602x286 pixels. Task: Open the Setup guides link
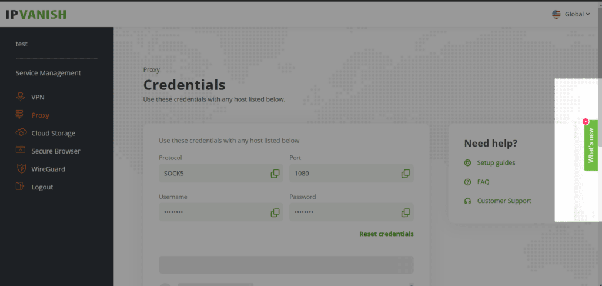coord(496,162)
